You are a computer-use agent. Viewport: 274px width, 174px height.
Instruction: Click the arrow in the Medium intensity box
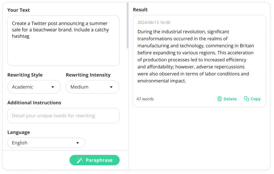point(111,87)
